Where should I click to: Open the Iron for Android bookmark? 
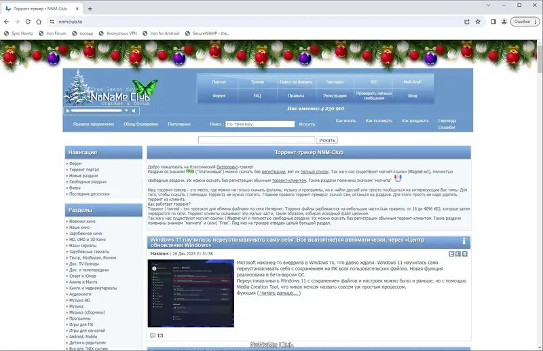[161, 33]
